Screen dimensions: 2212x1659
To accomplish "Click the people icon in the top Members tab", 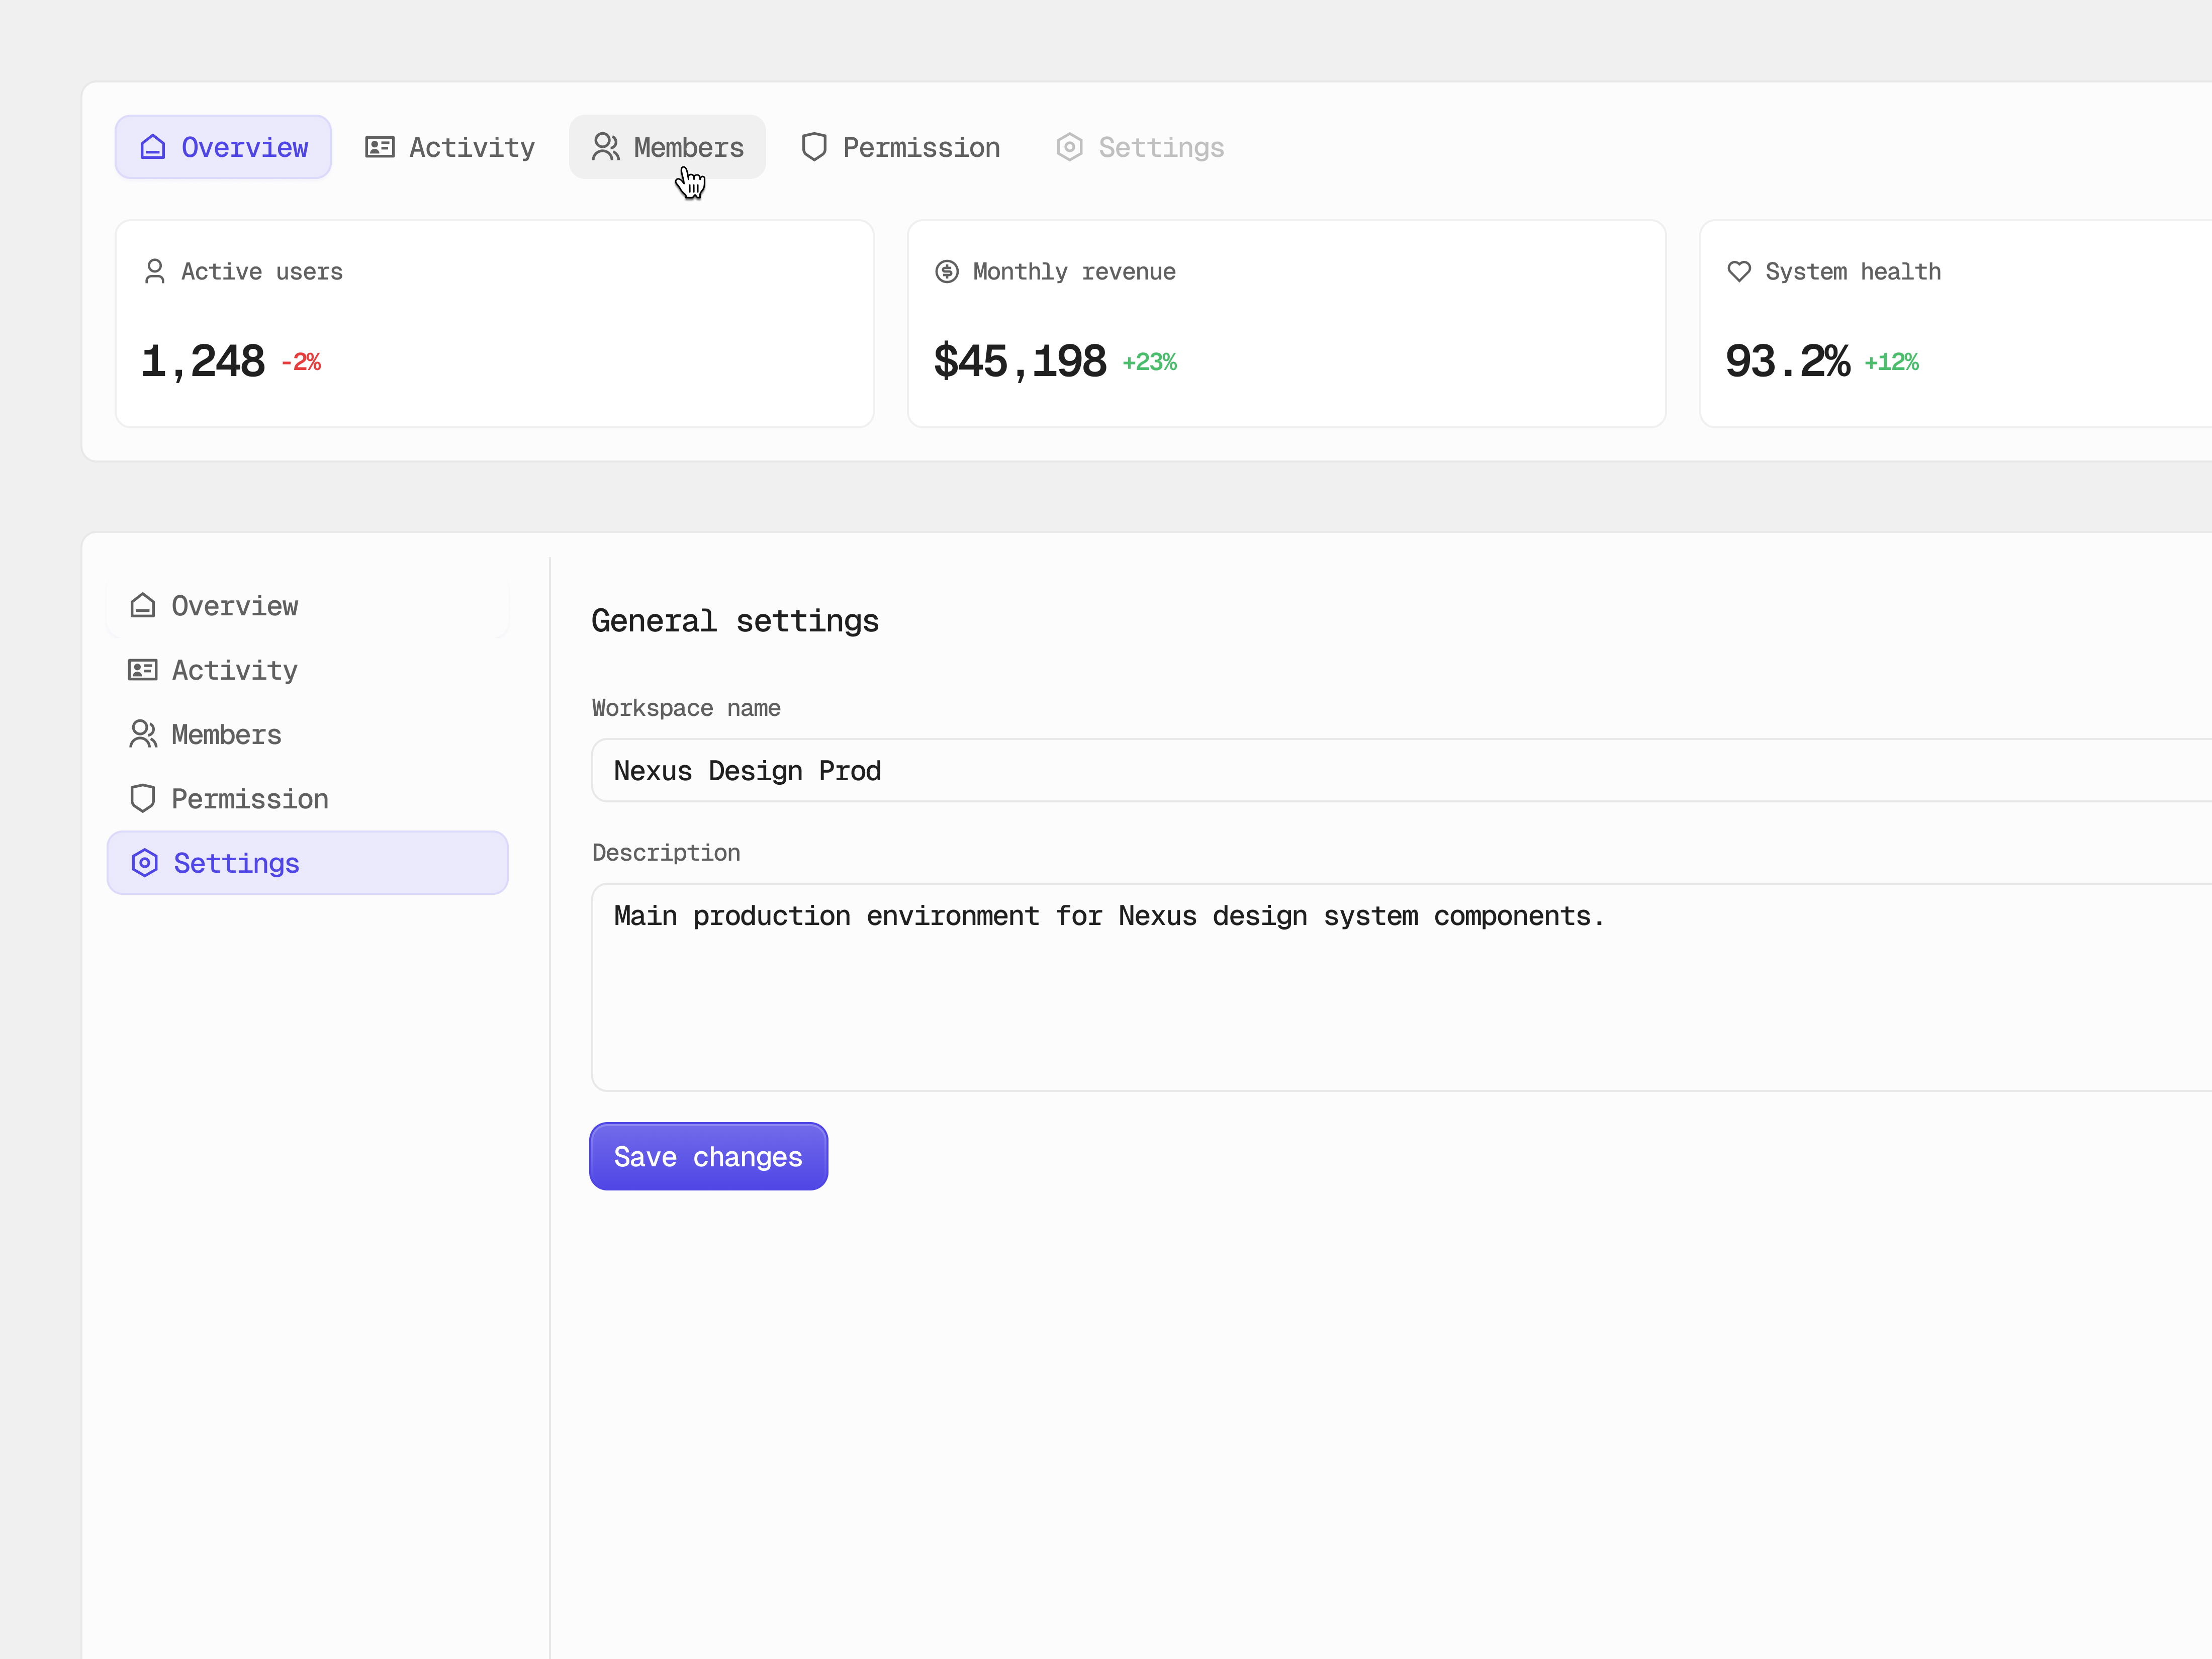I will (x=605, y=147).
